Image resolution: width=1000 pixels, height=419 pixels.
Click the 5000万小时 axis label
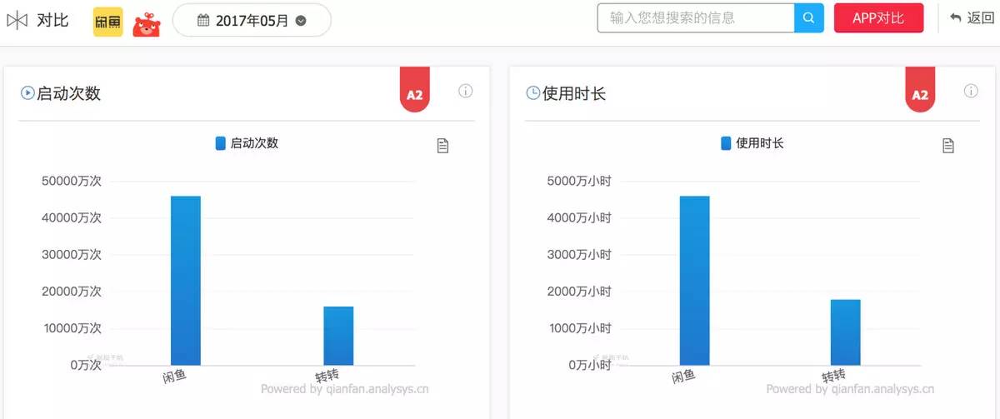(578, 182)
